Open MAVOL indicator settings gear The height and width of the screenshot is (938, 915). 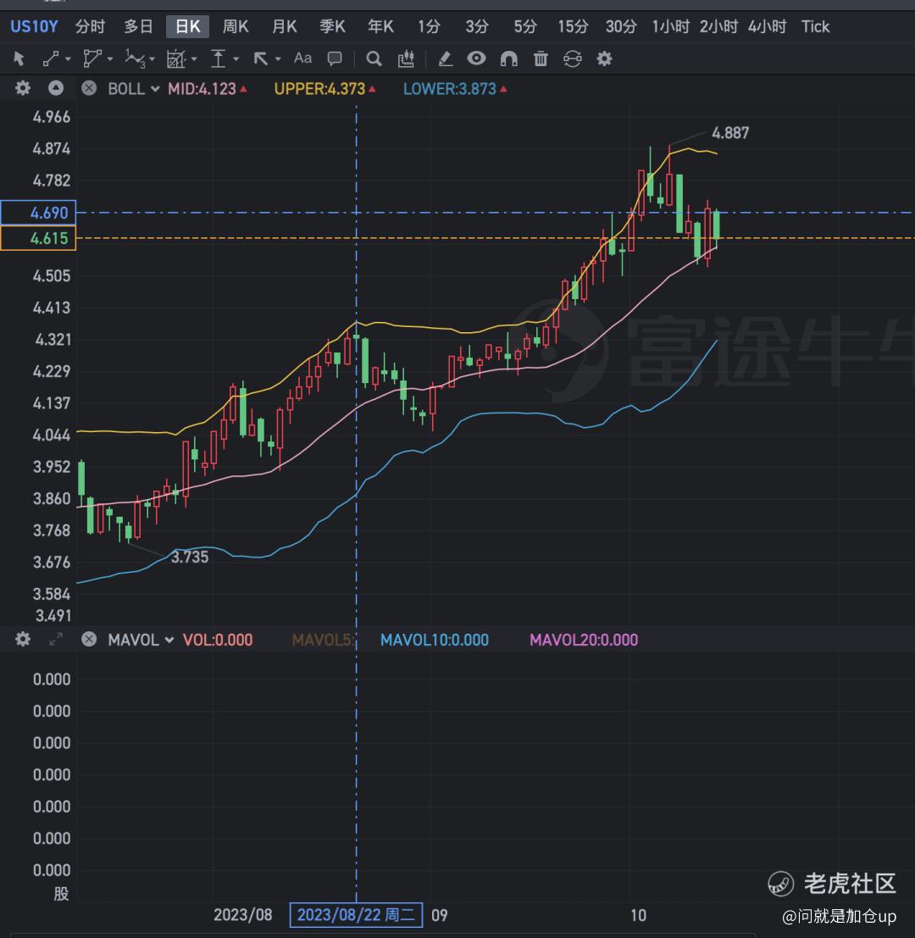pyautogui.click(x=23, y=639)
